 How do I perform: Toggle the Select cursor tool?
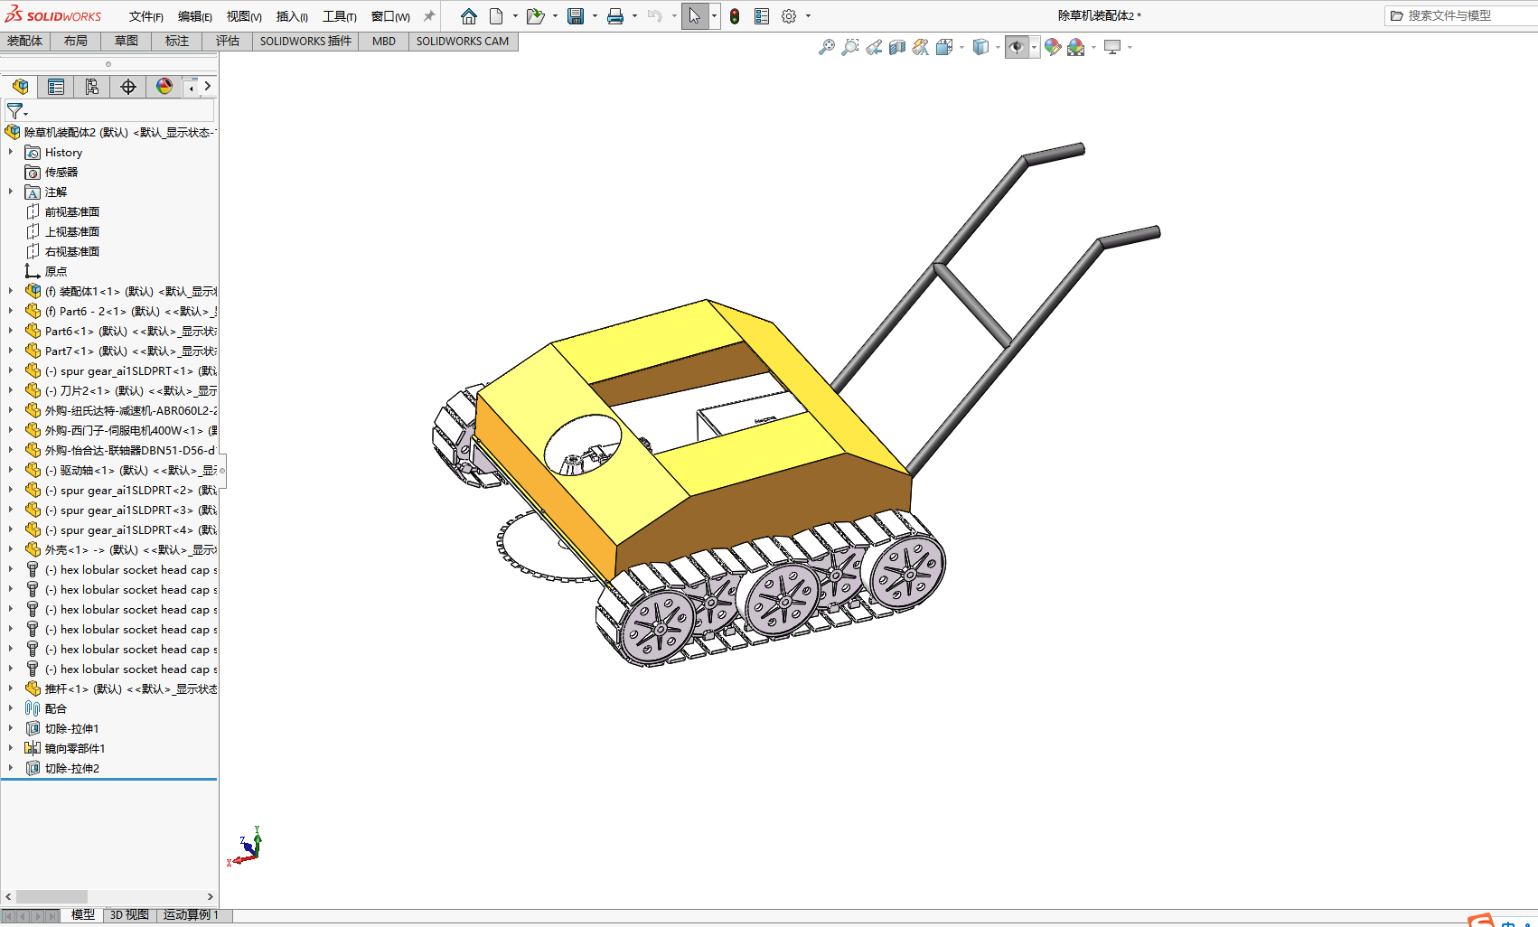(x=694, y=16)
